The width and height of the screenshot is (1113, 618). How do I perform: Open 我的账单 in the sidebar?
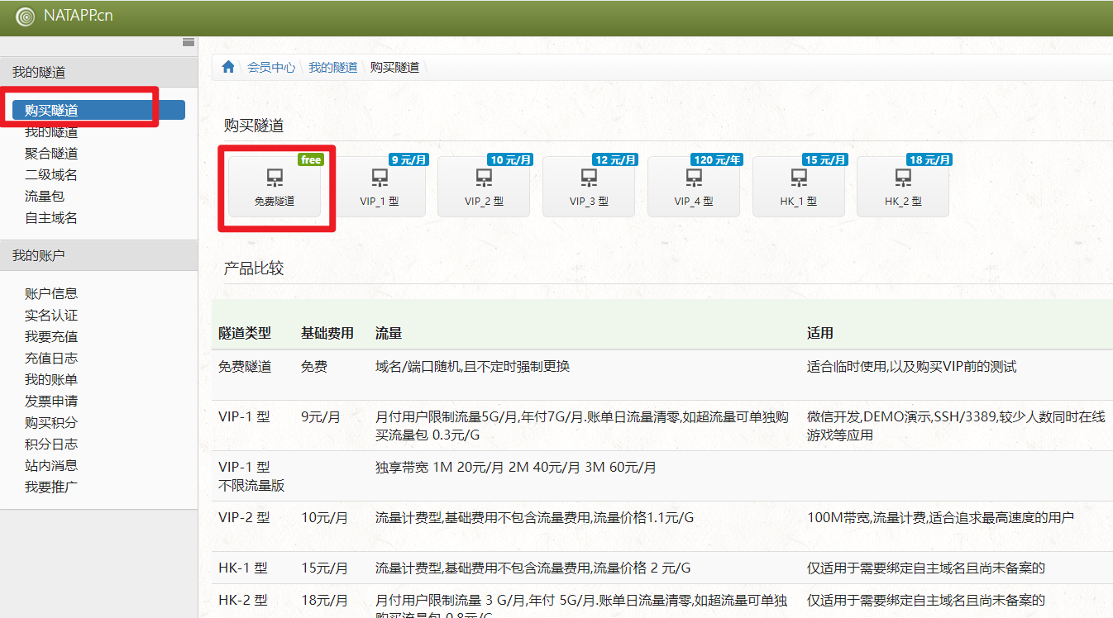[51, 380]
